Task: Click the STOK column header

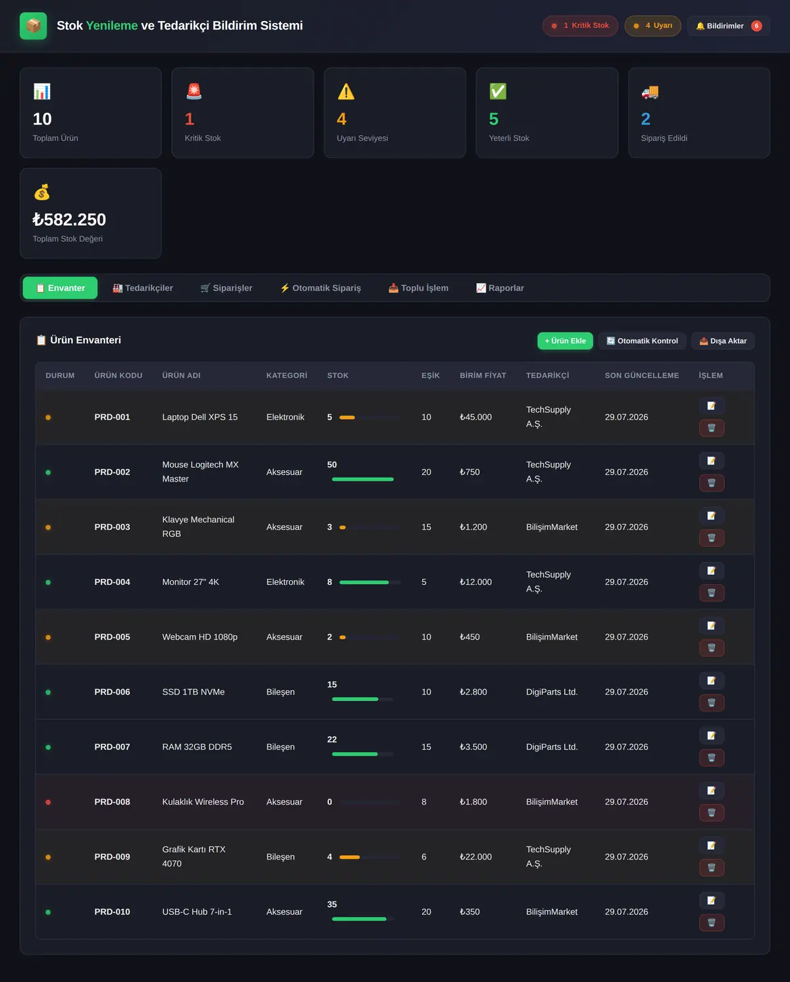Action: click(338, 375)
